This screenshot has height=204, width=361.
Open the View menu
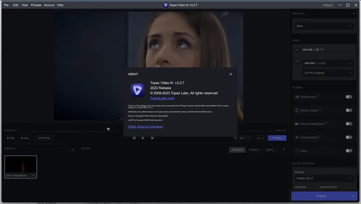click(x=25, y=5)
